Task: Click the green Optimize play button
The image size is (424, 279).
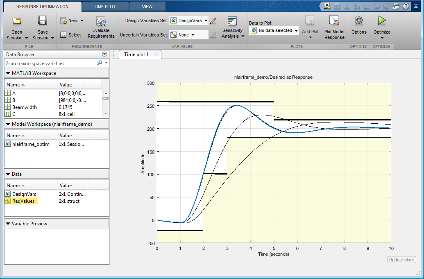Action: [382, 20]
